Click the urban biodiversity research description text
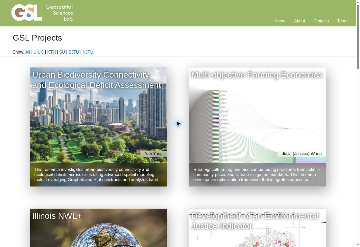 [x=98, y=175]
